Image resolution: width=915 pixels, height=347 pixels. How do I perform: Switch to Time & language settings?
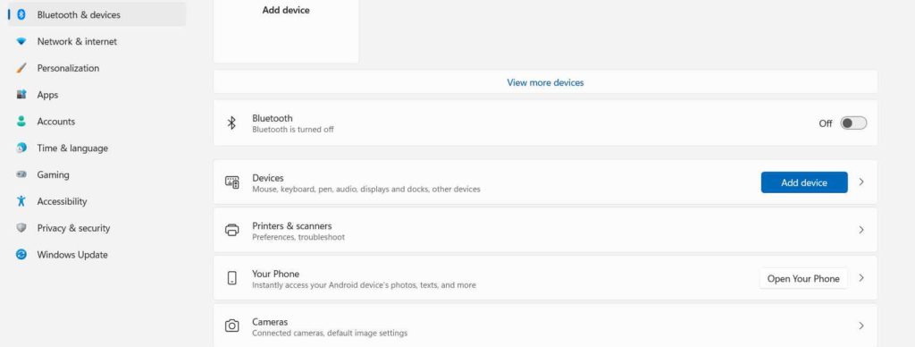97,148
